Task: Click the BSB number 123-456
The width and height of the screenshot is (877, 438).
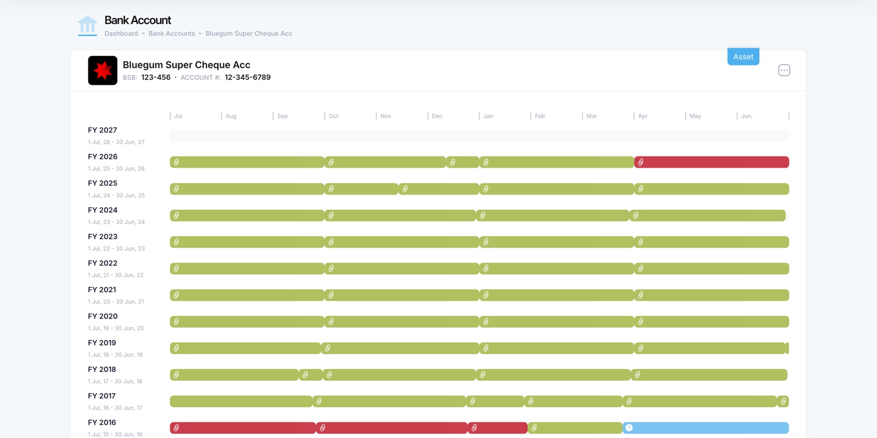Action: point(156,77)
